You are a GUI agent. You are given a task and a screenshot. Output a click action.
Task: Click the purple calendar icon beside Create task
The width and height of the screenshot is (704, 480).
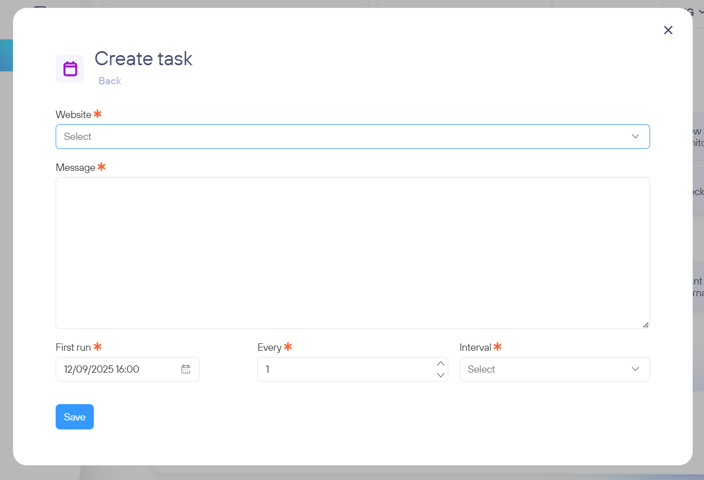70,69
